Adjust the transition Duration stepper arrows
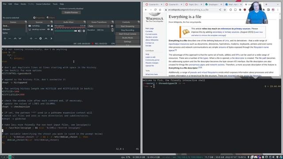Viewport: 283px width, 159px height. 112,30
